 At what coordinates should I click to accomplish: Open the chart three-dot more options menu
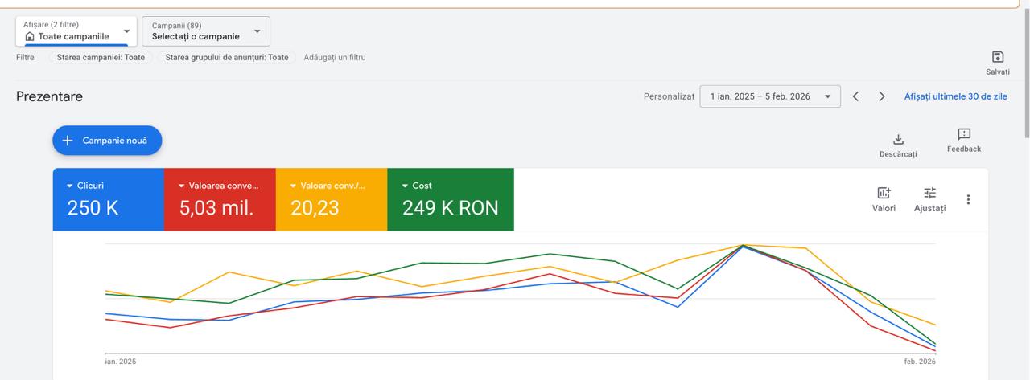(x=968, y=199)
